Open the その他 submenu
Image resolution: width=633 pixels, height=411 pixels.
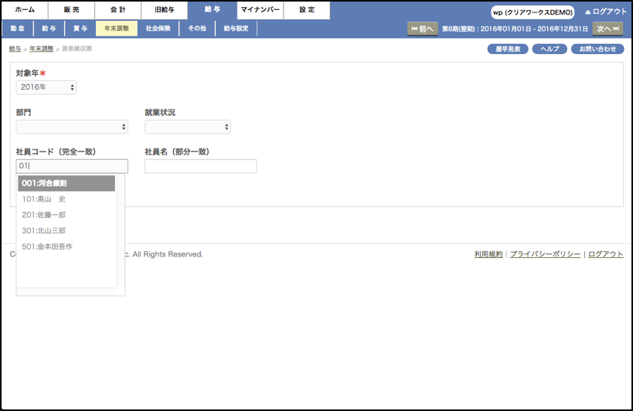click(197, 29)
